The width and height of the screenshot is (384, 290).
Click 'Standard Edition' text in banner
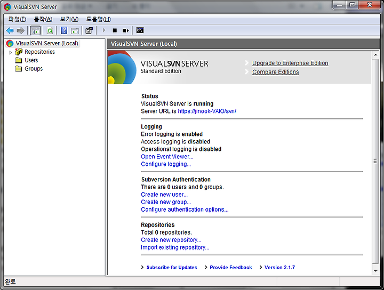coord(161,71)
